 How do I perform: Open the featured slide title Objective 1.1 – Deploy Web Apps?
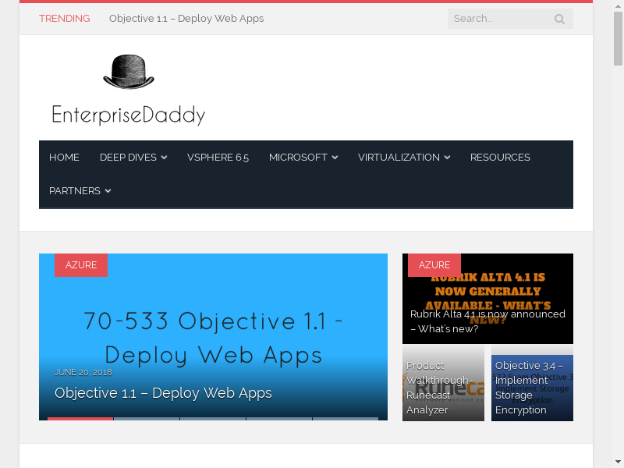pyautogui.click(x=163, y=393)
